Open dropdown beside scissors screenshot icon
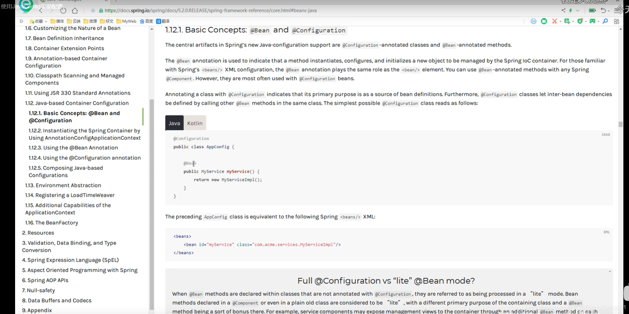 click(560, 21)
